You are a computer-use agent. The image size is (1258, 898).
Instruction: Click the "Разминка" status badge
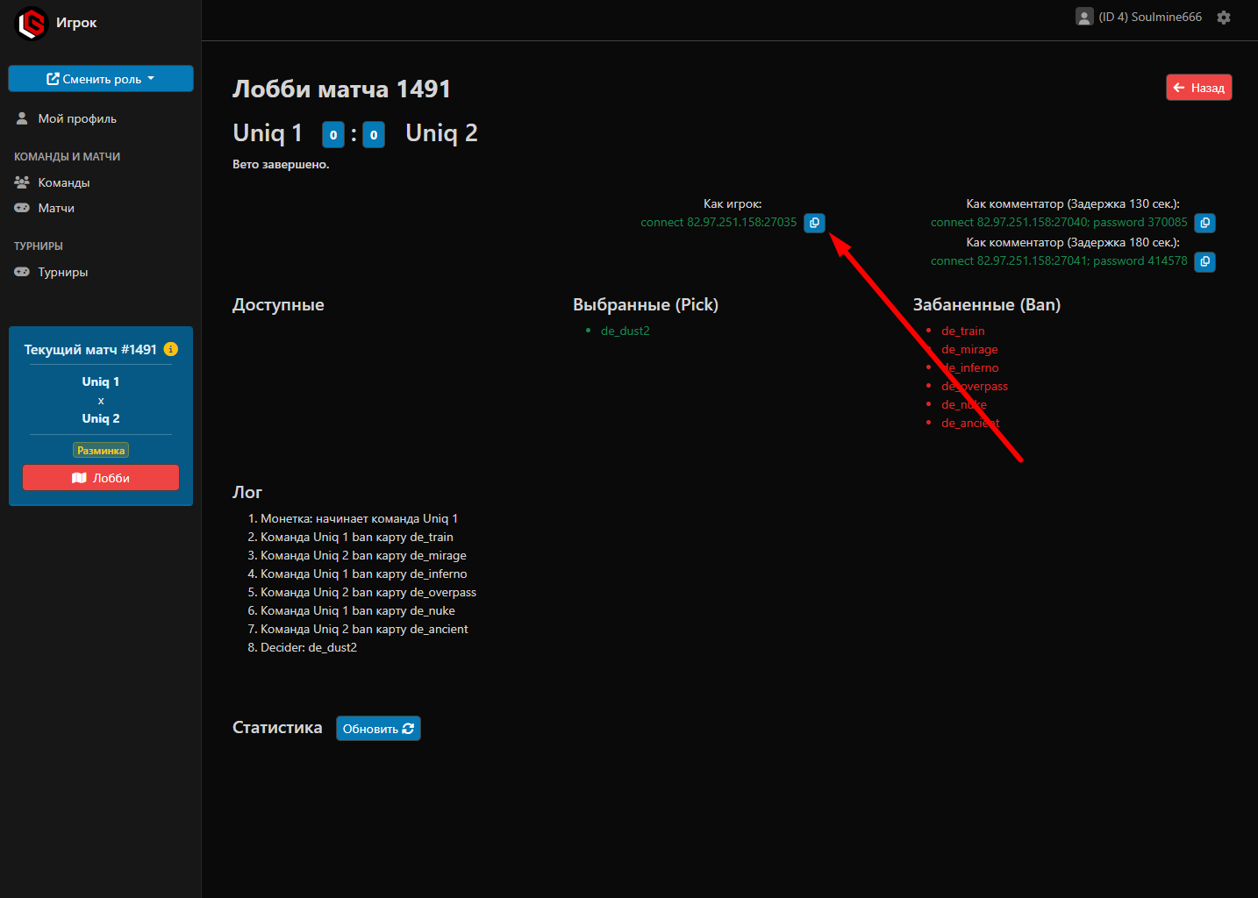click(101, 451)
